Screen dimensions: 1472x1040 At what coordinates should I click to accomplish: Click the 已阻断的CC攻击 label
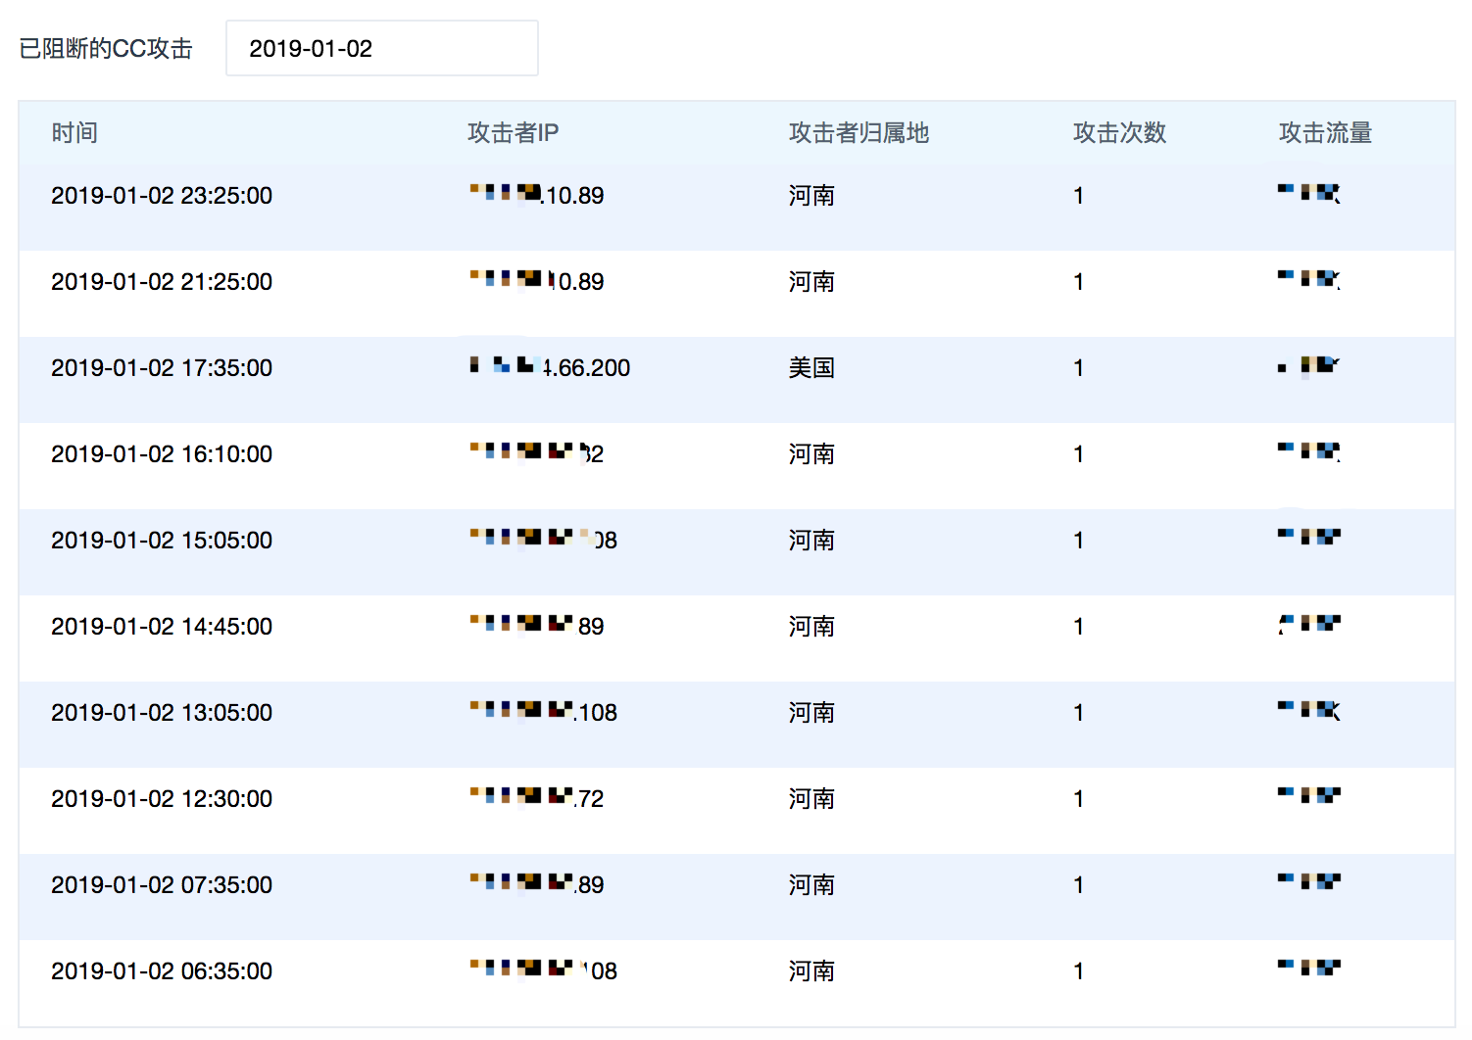pos(106,49)
